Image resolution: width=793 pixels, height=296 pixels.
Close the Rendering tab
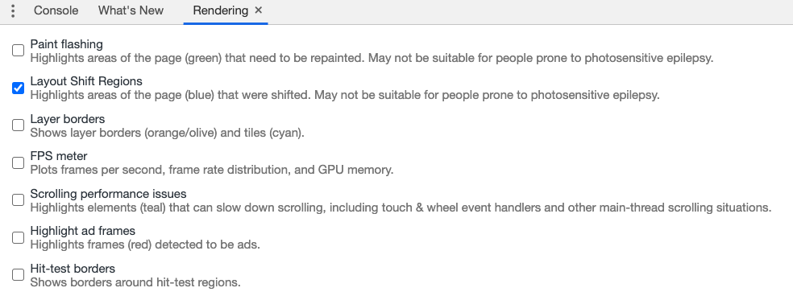(259, 10)
